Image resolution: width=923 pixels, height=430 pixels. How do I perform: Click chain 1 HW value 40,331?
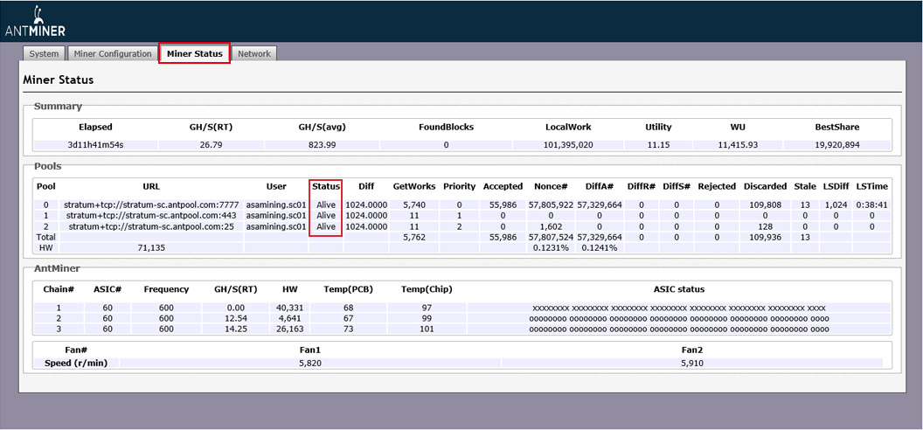(289, 308)
